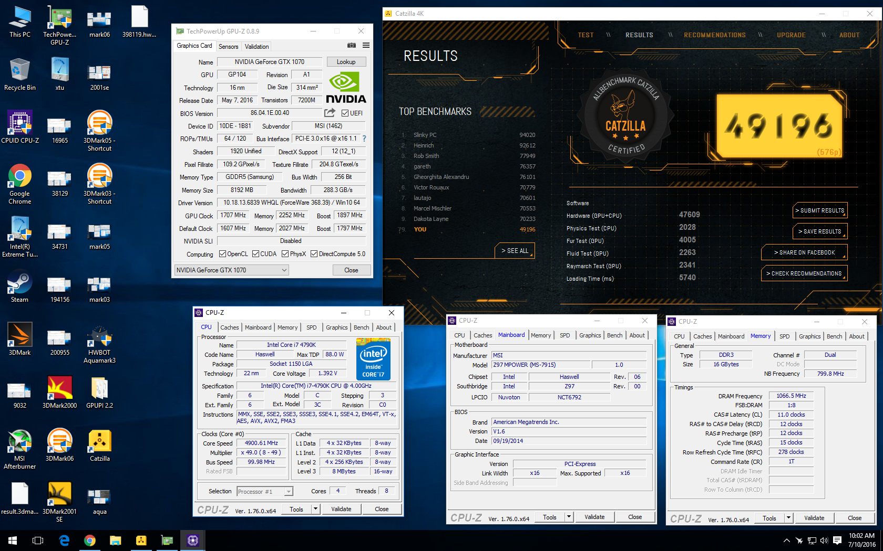883x551 pixels.
Task: Launch Catzilla desktop shortcut
Action: point(99,445)
